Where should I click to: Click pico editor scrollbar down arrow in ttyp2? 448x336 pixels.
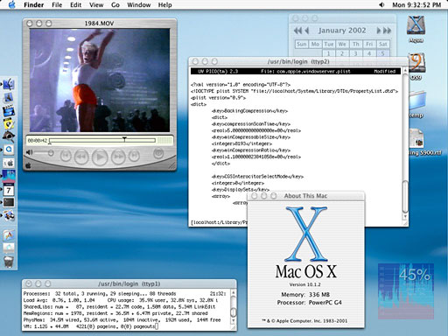(405, 217)
